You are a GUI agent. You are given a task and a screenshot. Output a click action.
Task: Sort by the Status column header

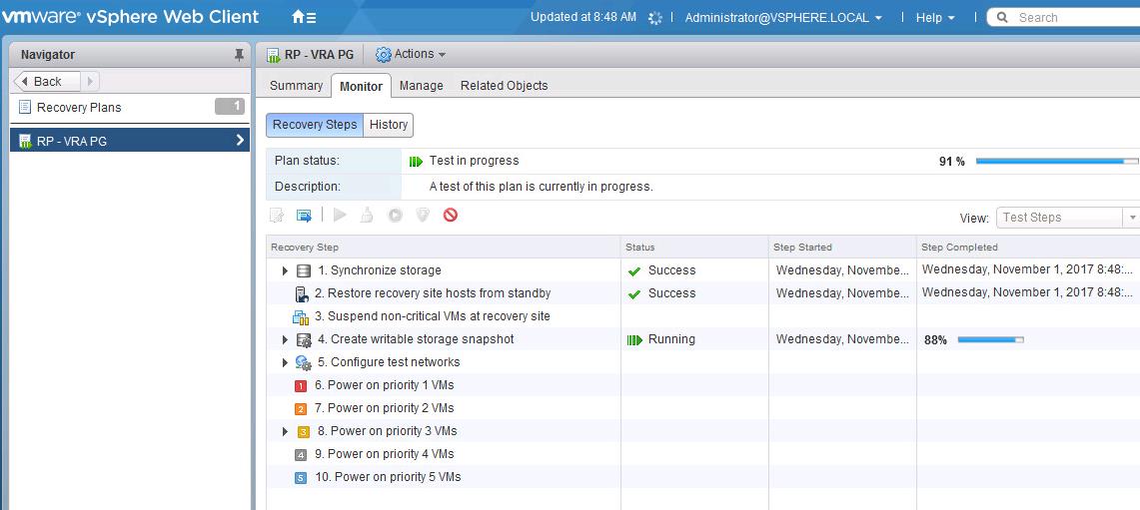(x=695, y=247)
